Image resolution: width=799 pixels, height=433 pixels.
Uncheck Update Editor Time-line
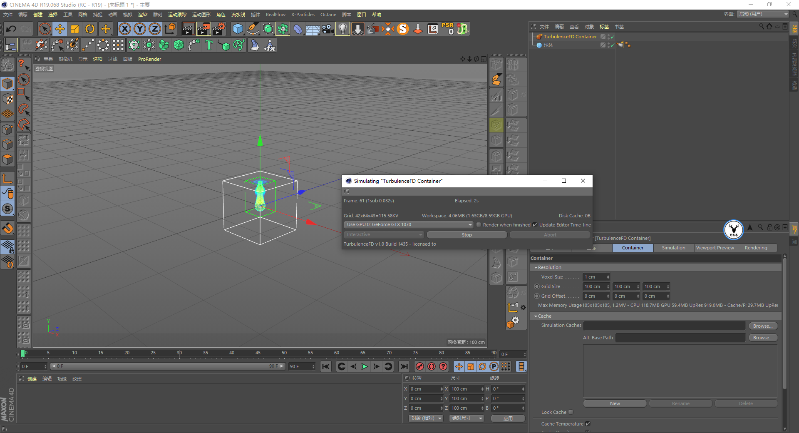[x=535, y=225]
